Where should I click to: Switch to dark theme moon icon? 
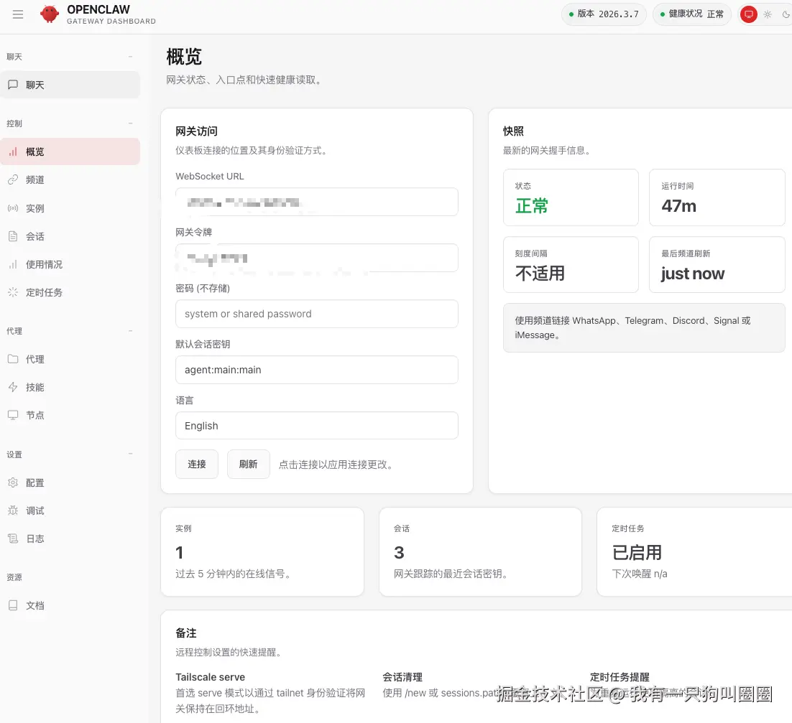[x=786, y=14]
